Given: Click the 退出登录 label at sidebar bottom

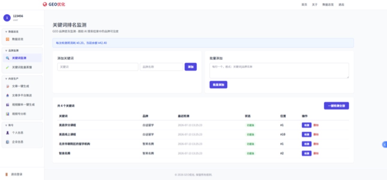Looking at the screenshot, I should (17, 174).
